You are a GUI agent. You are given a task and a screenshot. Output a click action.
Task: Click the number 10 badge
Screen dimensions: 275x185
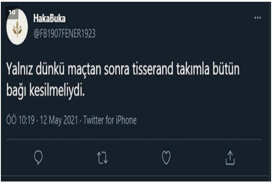pos(11,12)
